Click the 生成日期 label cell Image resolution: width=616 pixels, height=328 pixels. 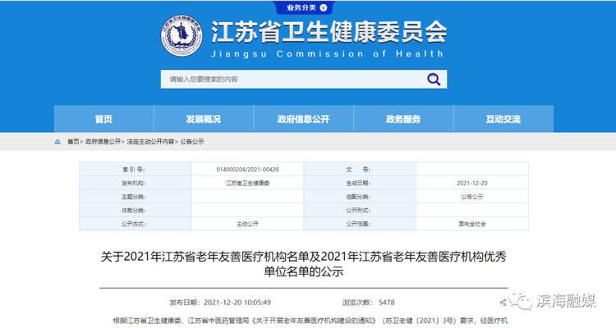(x=360, y=183)
